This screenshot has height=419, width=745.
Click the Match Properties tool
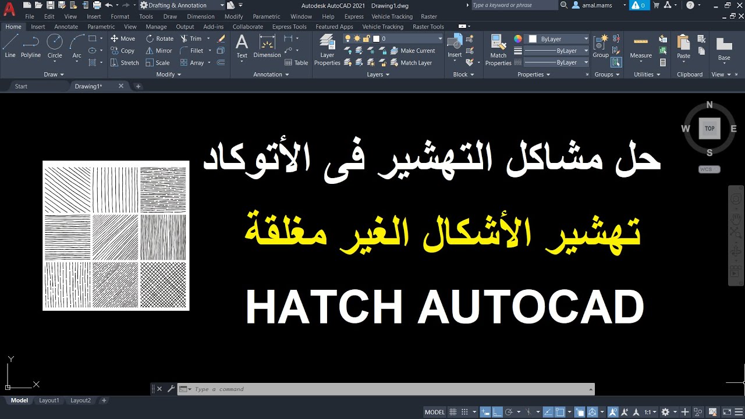(498, 49)
